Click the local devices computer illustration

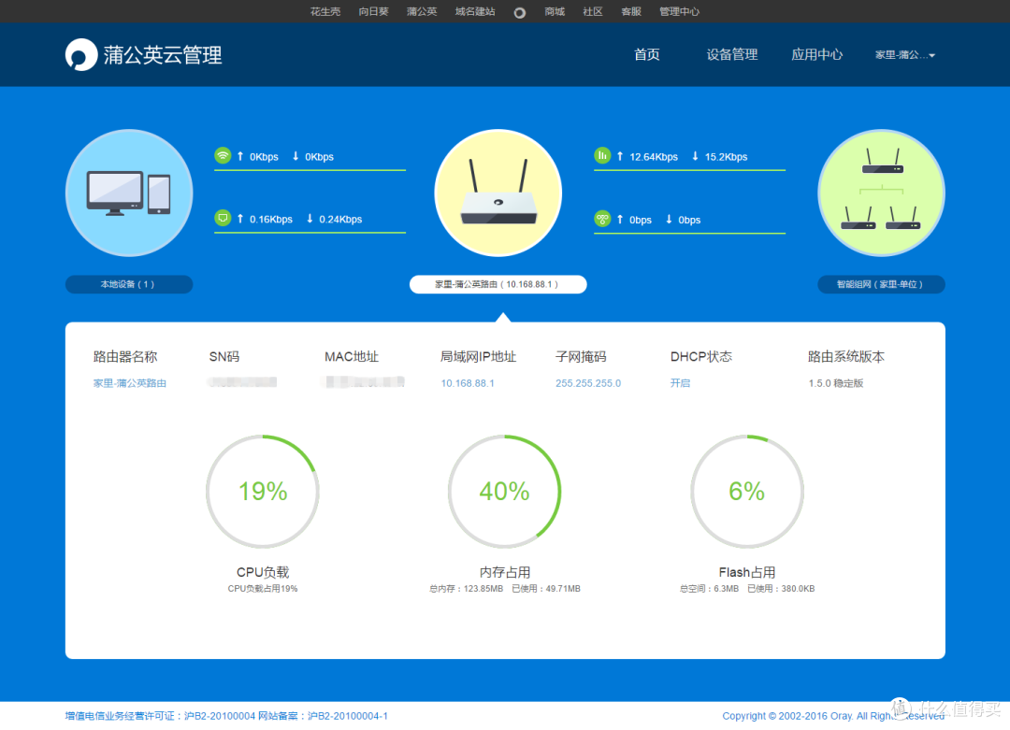[x=129, y=193]
